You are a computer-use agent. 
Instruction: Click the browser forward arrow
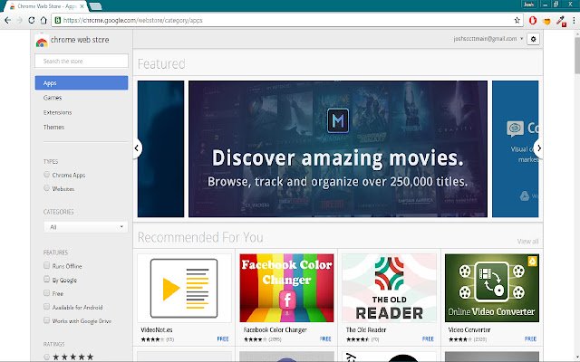coord(19,20)
